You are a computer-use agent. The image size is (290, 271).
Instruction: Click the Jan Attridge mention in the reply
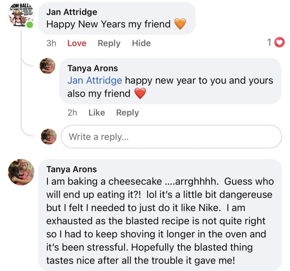tap(95, 80)
